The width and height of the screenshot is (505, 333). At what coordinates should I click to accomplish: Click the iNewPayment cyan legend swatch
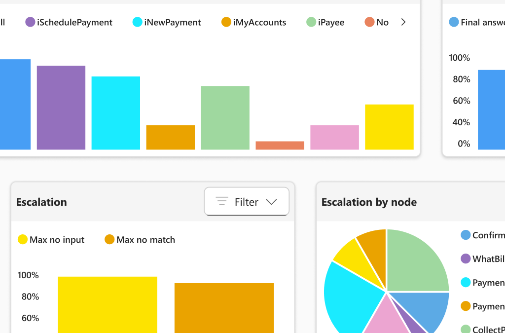[138, 22]
